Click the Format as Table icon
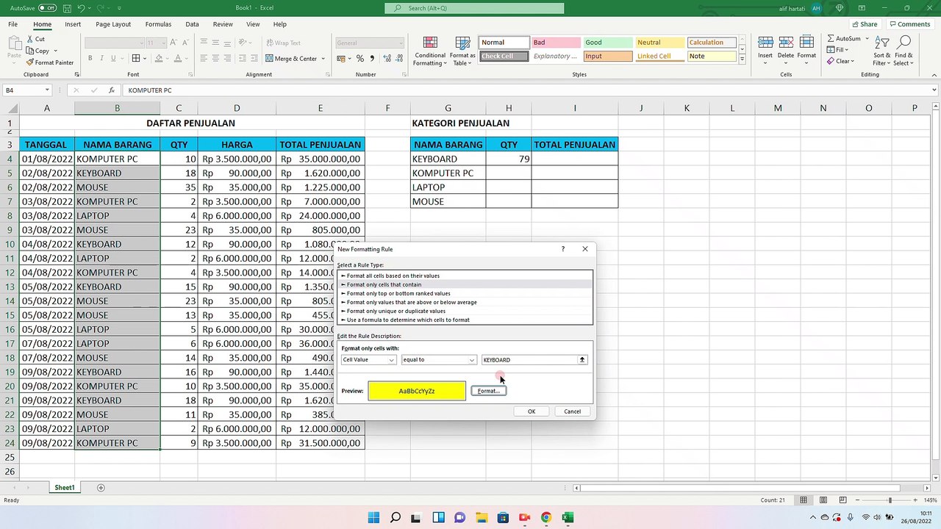 462,44
